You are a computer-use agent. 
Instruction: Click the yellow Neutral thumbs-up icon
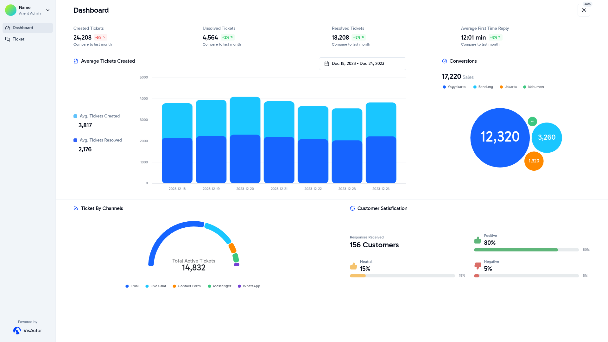353,266
